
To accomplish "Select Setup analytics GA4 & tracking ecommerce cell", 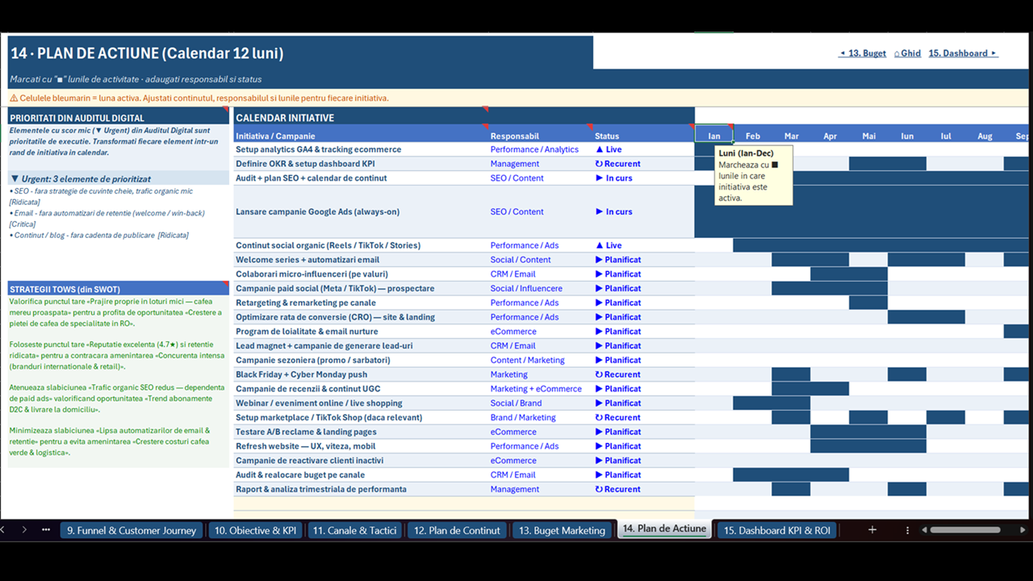I will (x=361, y=149).
